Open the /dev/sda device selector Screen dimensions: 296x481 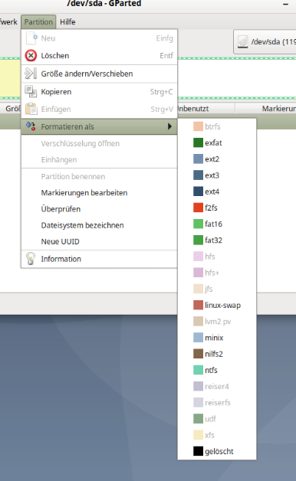click(265, 42)
